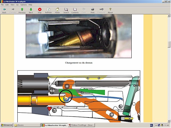171x128 pixels.
Task: Refresh the current page
Action: coord(48,11)
